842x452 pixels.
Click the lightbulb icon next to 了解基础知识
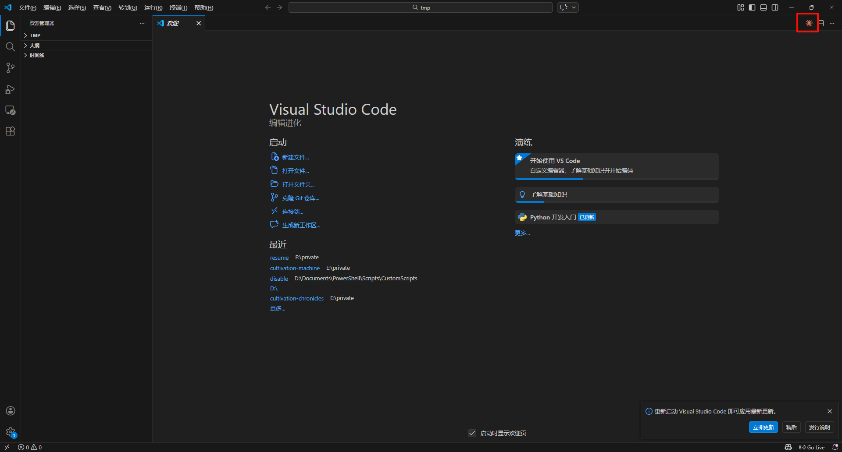[x=522, y=194]
